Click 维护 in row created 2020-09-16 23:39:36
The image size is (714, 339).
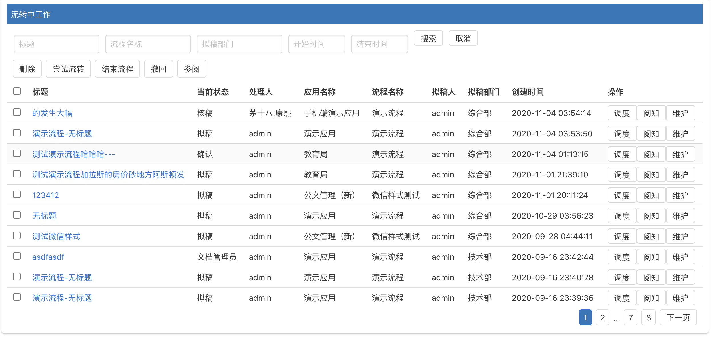point(681,298)
